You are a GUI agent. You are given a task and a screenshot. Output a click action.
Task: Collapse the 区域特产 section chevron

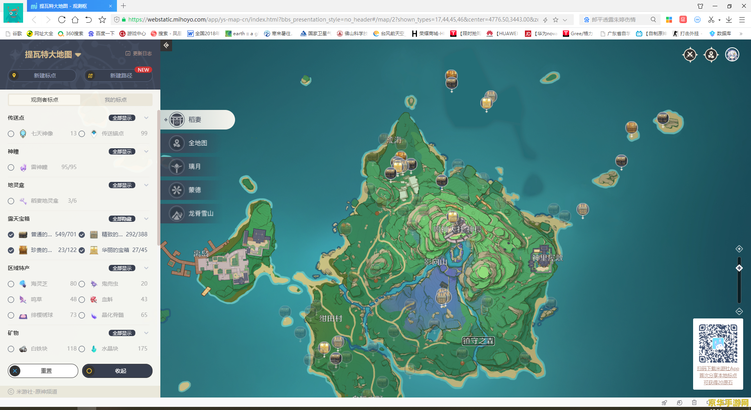(x=146, y=268)
